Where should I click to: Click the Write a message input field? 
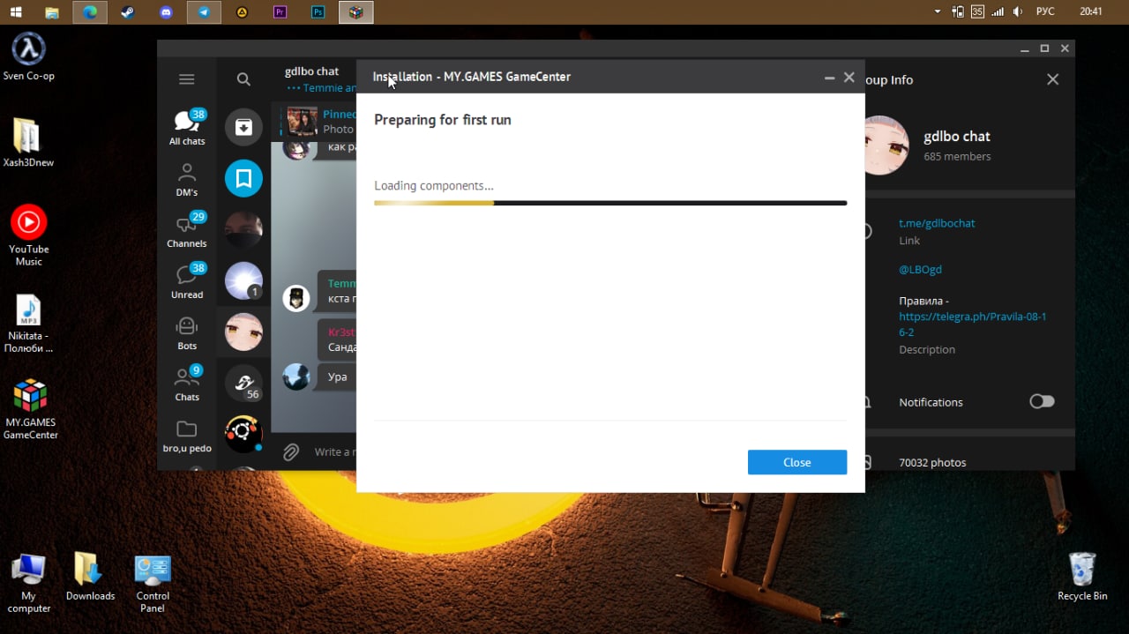click(335, 451)
